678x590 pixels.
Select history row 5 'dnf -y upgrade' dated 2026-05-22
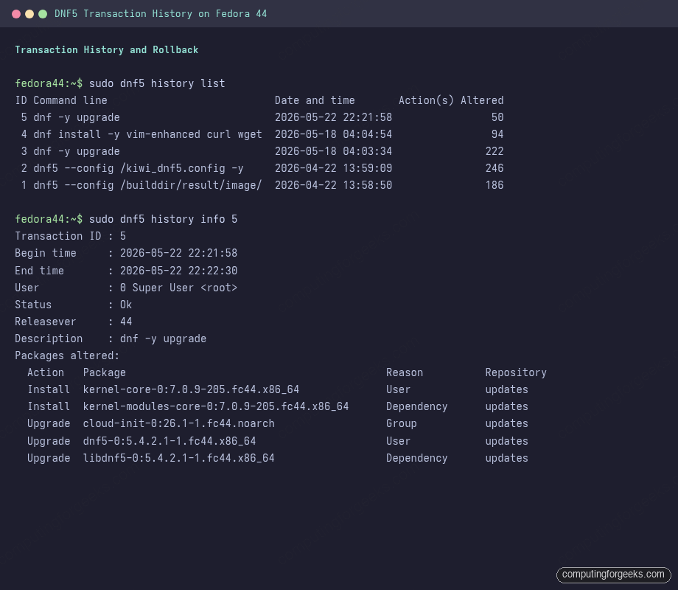coord(259,117)
